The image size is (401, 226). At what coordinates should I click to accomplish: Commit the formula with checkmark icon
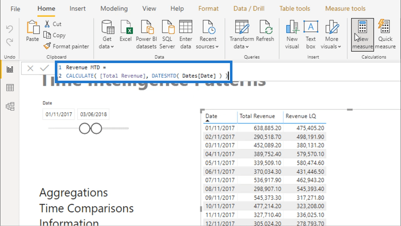(x=45, y=68)
